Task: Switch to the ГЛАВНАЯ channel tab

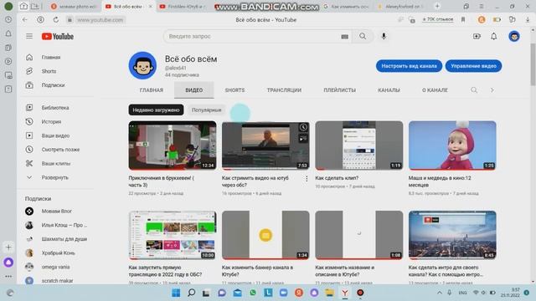Action: tap(151, 90)
